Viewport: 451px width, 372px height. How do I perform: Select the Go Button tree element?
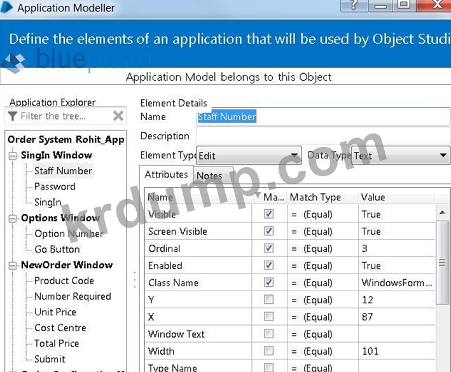57,249
